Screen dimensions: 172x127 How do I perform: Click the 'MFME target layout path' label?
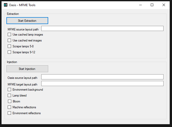23,84
